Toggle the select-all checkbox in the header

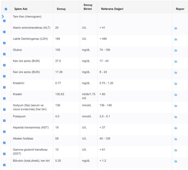(x=6, y=9)
